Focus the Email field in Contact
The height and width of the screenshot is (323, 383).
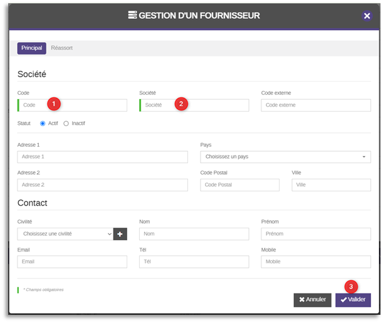[x=72, y=262]
